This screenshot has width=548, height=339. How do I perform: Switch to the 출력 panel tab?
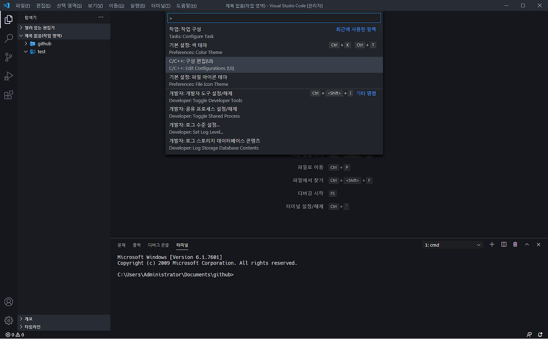[x=137, y=245]
